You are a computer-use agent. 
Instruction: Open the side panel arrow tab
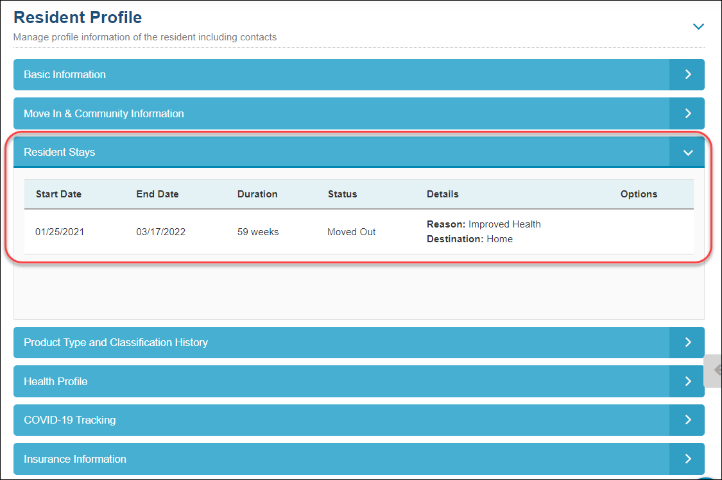713,370
